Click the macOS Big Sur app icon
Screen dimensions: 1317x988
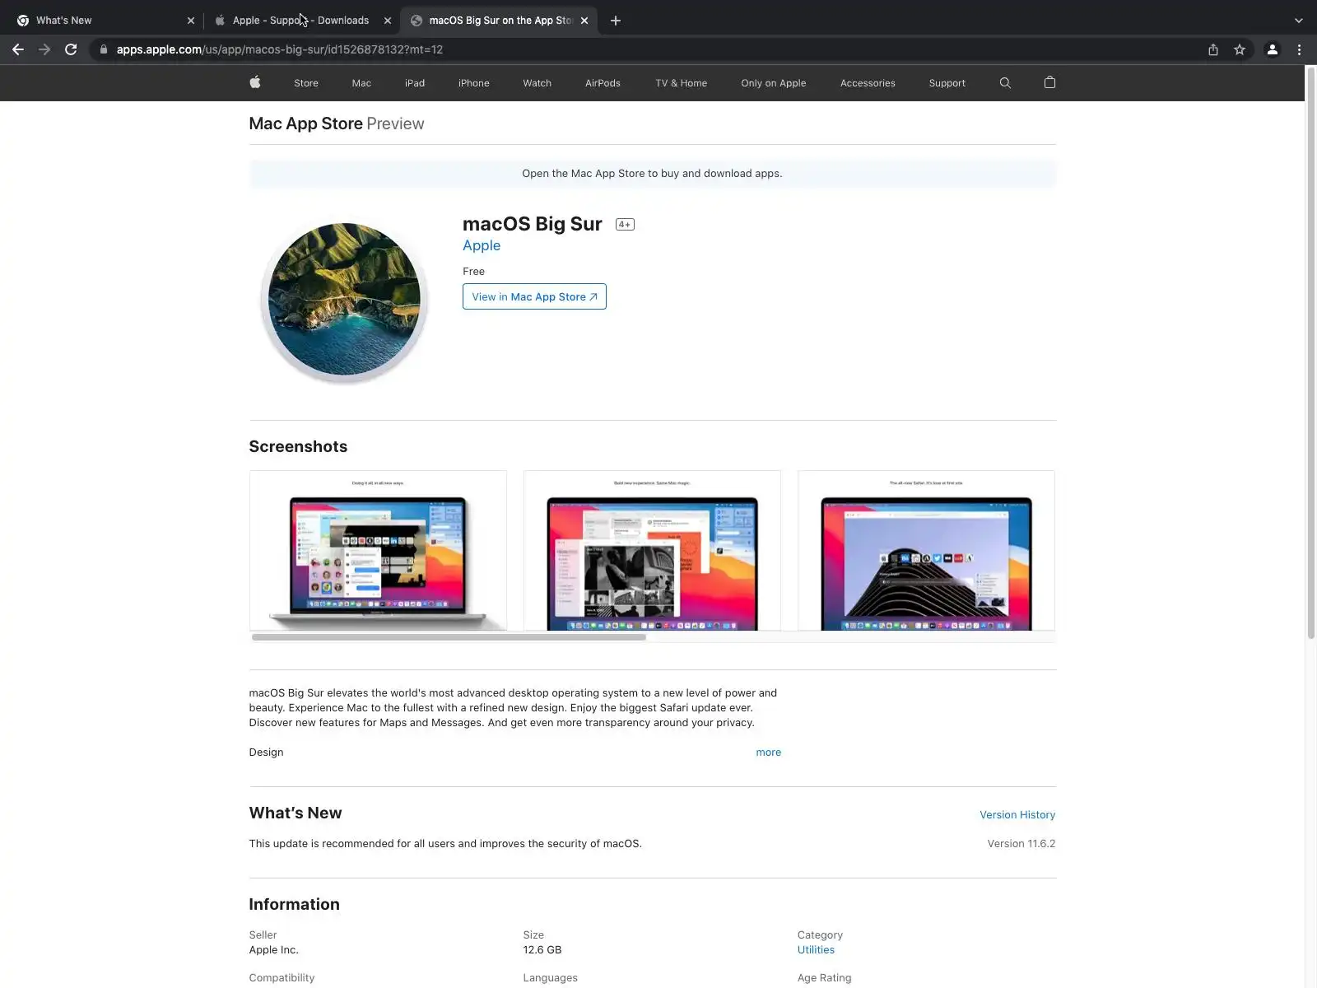point(344,301)
